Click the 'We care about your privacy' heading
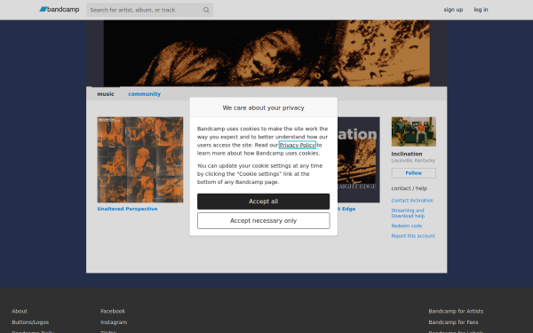533x333 pixels. [x=264, y=107]
